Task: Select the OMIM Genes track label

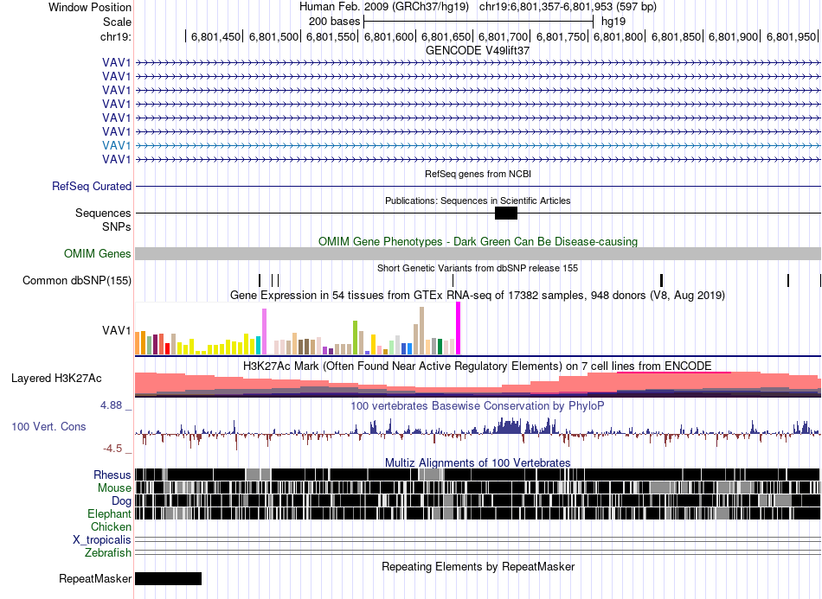Action: 98,254
